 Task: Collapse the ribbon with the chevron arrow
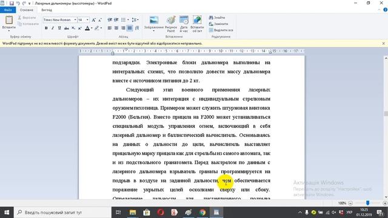click(x=380, y=10)
